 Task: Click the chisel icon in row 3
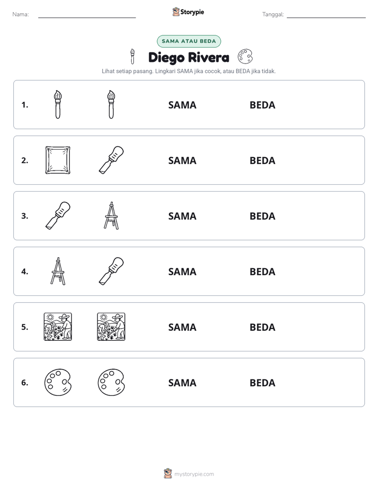click(58, 215)
